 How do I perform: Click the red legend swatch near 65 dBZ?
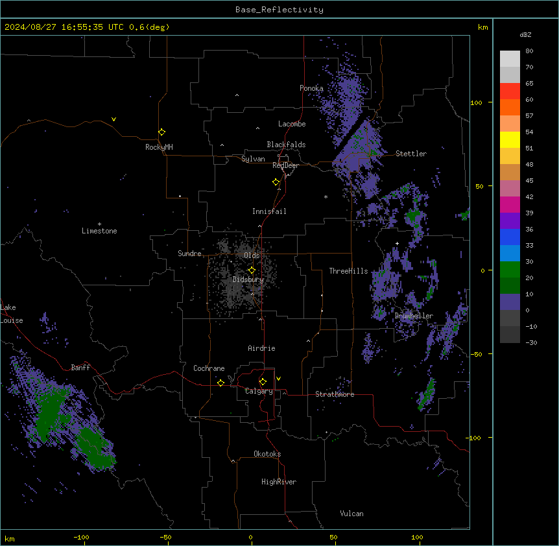click(x=510, y=91)
